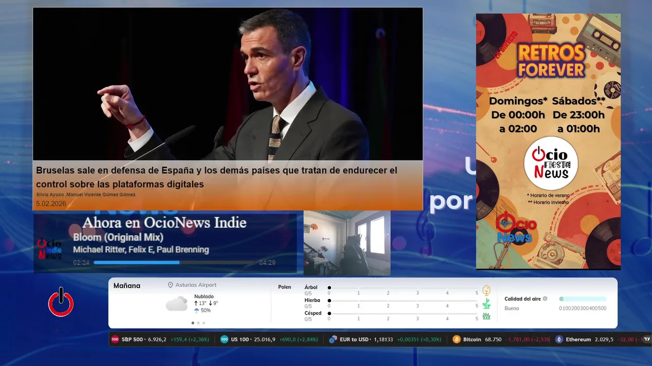This screenshot has height=366, width=652.
Task: Click the air quality indicator bar
Action: 583,299
